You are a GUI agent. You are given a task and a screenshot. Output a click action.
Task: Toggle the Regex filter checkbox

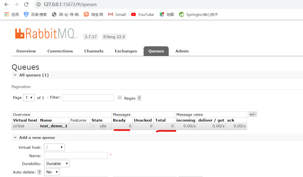[120, 97]
